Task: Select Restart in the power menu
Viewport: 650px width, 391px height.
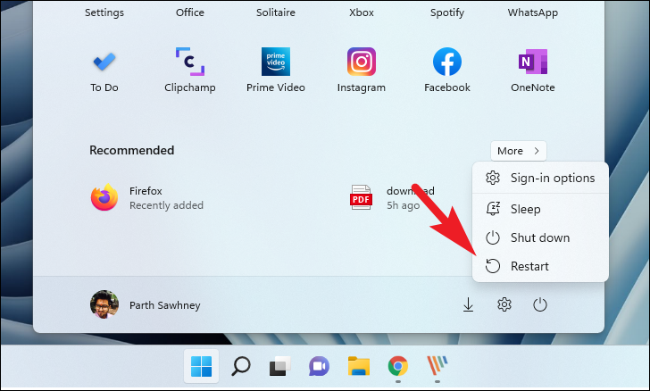Action: click(540, 266)
